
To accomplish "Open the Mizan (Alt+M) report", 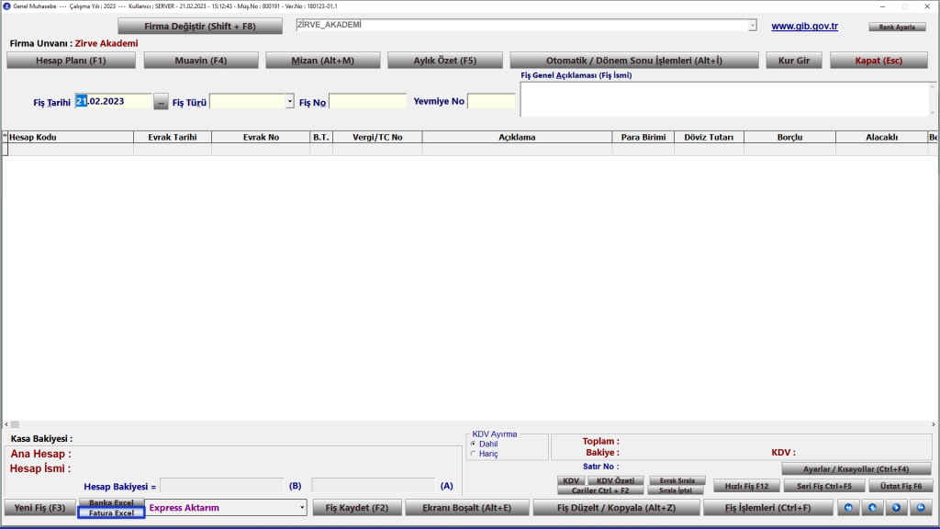I will [x=322, y=61].
